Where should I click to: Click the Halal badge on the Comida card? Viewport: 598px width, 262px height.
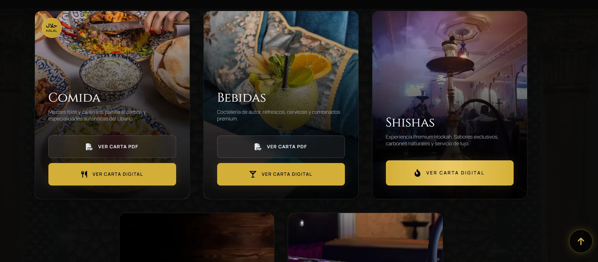point(51,28)
